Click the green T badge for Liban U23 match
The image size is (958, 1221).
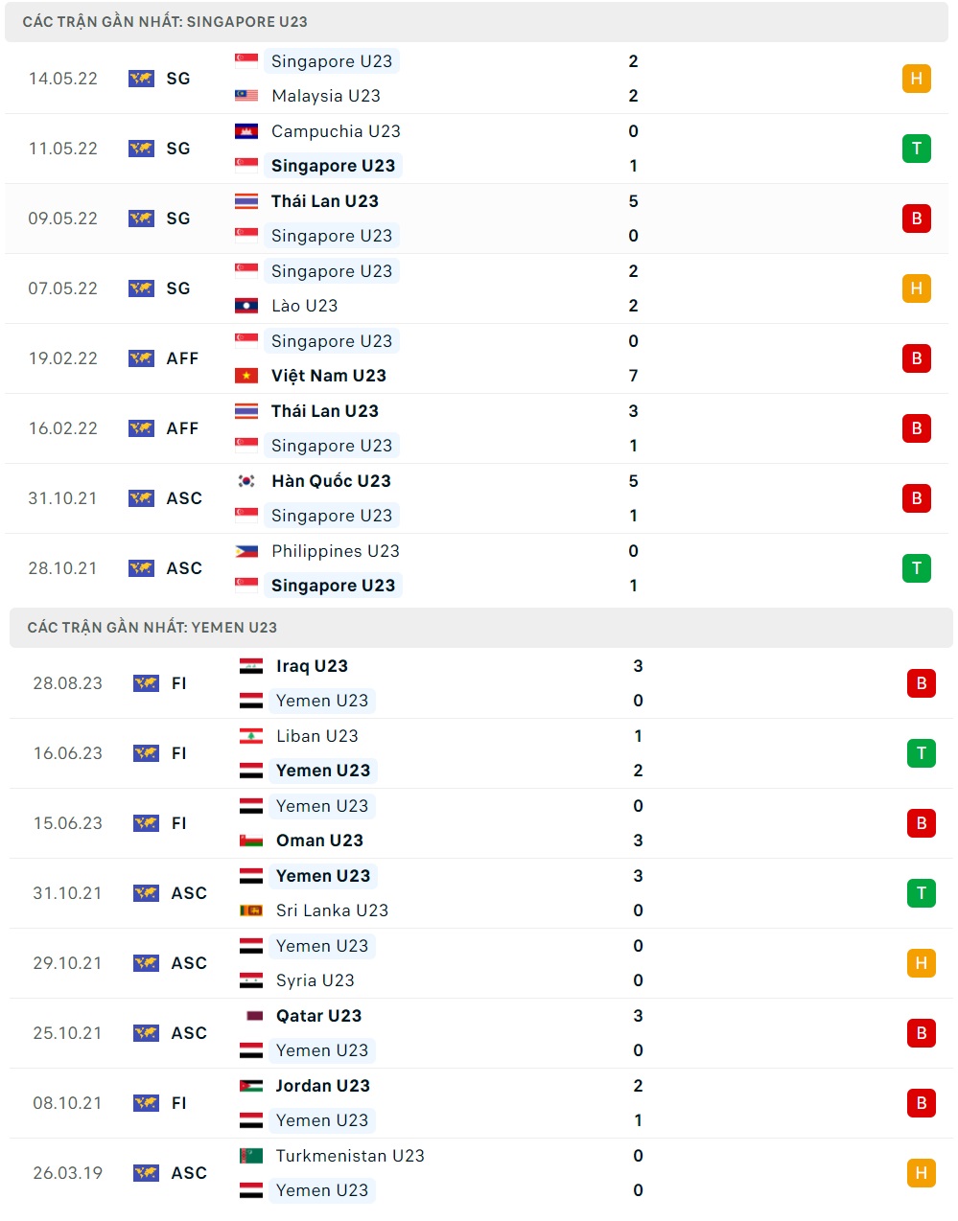click(921, 753)
